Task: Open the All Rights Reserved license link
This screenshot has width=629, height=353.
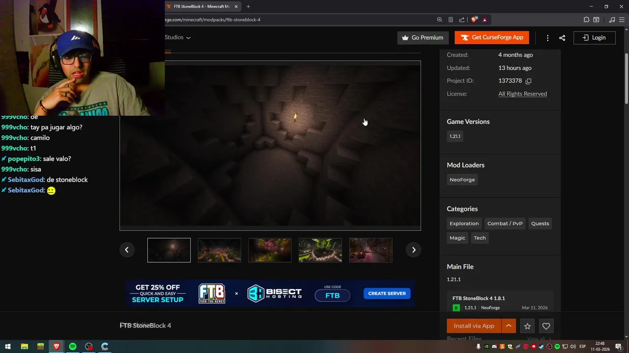Action: 522,94
